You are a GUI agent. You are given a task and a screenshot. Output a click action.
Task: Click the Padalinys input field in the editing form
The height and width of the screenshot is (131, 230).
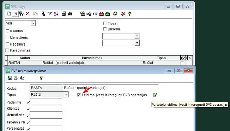click(x=46, y=102)
